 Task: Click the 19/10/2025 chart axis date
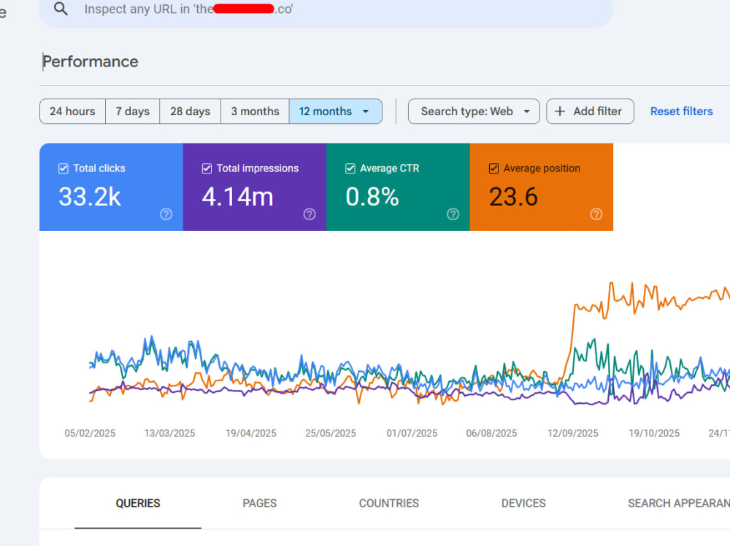coord(654,433)
